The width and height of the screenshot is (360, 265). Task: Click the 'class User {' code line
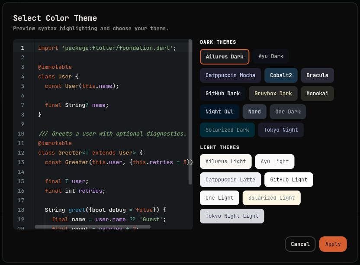coord(58,76)
